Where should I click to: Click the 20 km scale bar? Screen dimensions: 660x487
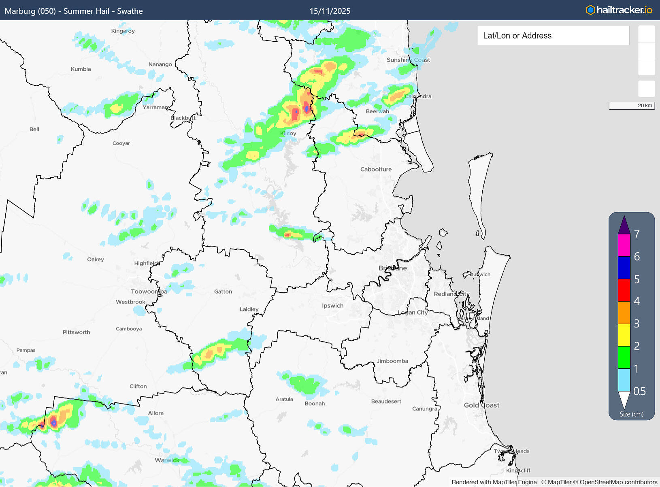pos(631,106)
